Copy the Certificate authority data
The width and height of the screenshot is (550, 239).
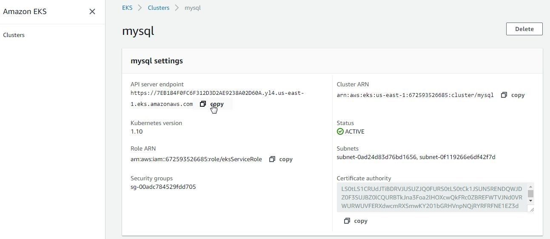tap(356, 221)
